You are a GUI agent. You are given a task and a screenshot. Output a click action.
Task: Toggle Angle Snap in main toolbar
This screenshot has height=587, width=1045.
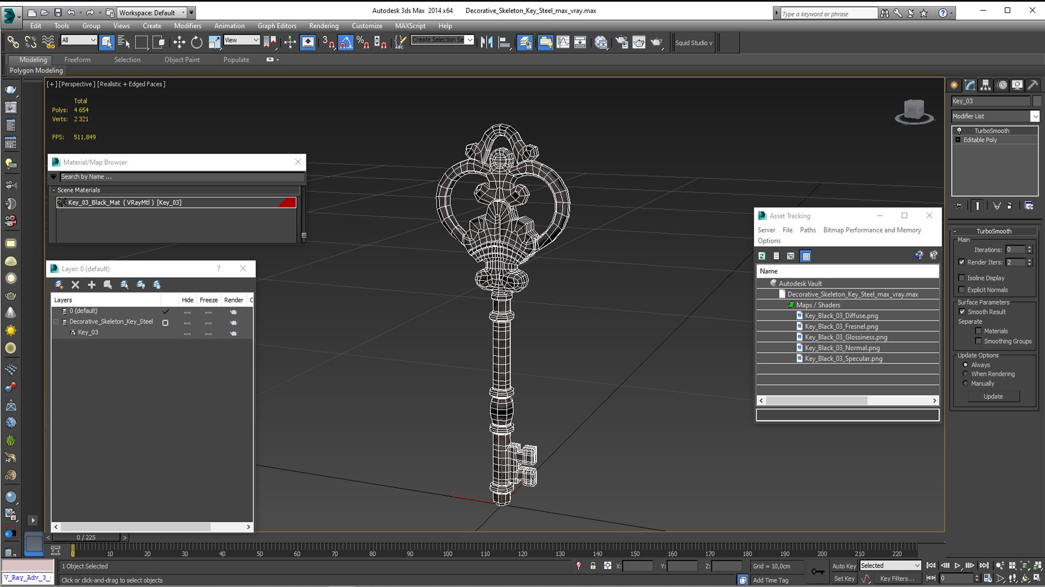(346, 42)
